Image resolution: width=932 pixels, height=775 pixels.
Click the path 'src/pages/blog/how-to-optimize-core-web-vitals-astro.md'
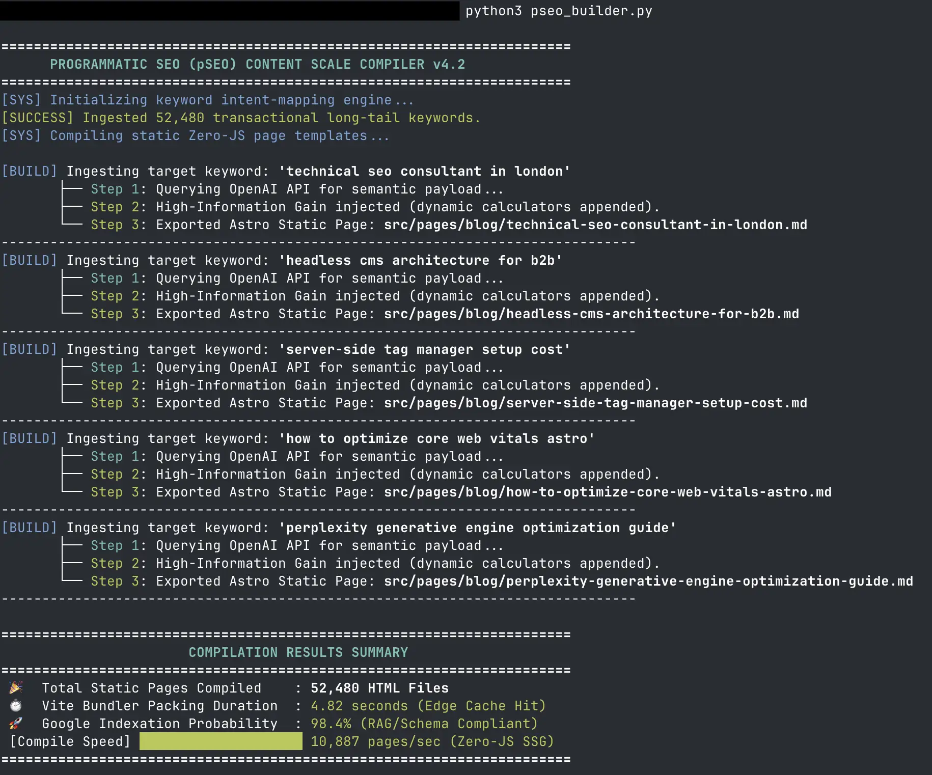608,492
